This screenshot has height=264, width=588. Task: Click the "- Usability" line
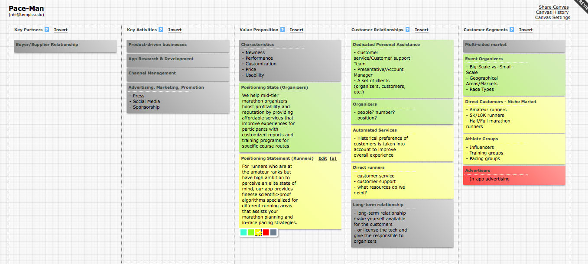point(253,75)
